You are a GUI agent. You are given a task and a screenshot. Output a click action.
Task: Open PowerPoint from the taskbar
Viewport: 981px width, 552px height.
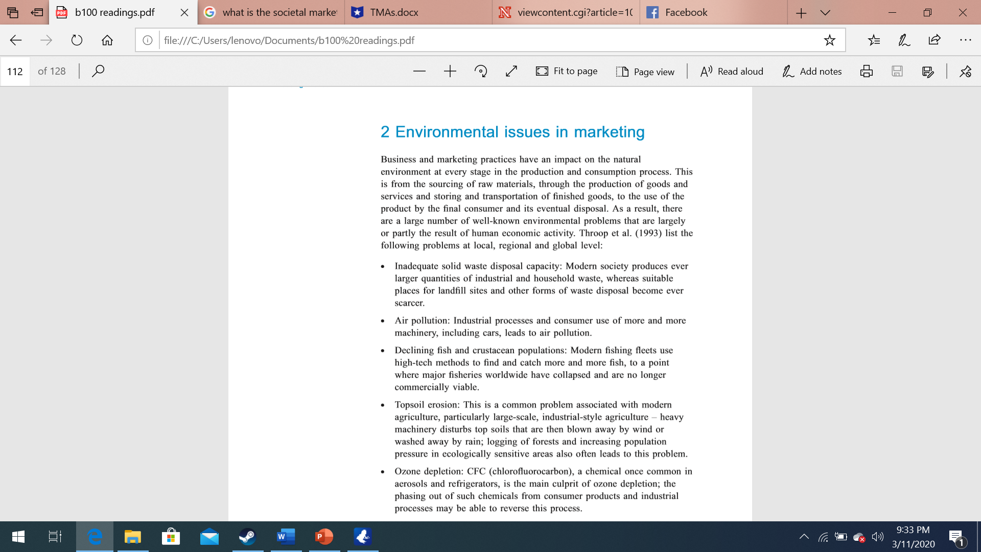pyautogui.click(x=324, y=537)
